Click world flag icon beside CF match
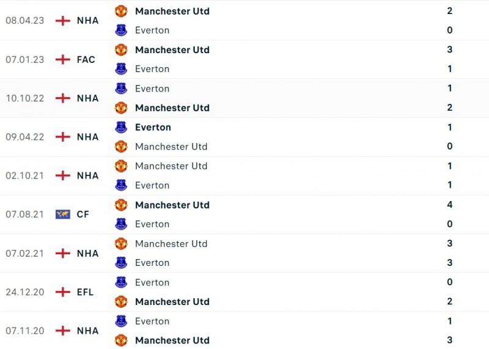 click(x=62, y=215)
